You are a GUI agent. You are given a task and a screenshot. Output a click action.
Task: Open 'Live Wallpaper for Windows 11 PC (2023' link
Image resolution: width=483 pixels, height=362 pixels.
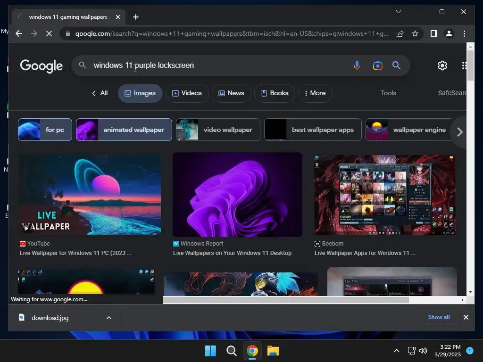pos(75,253)
